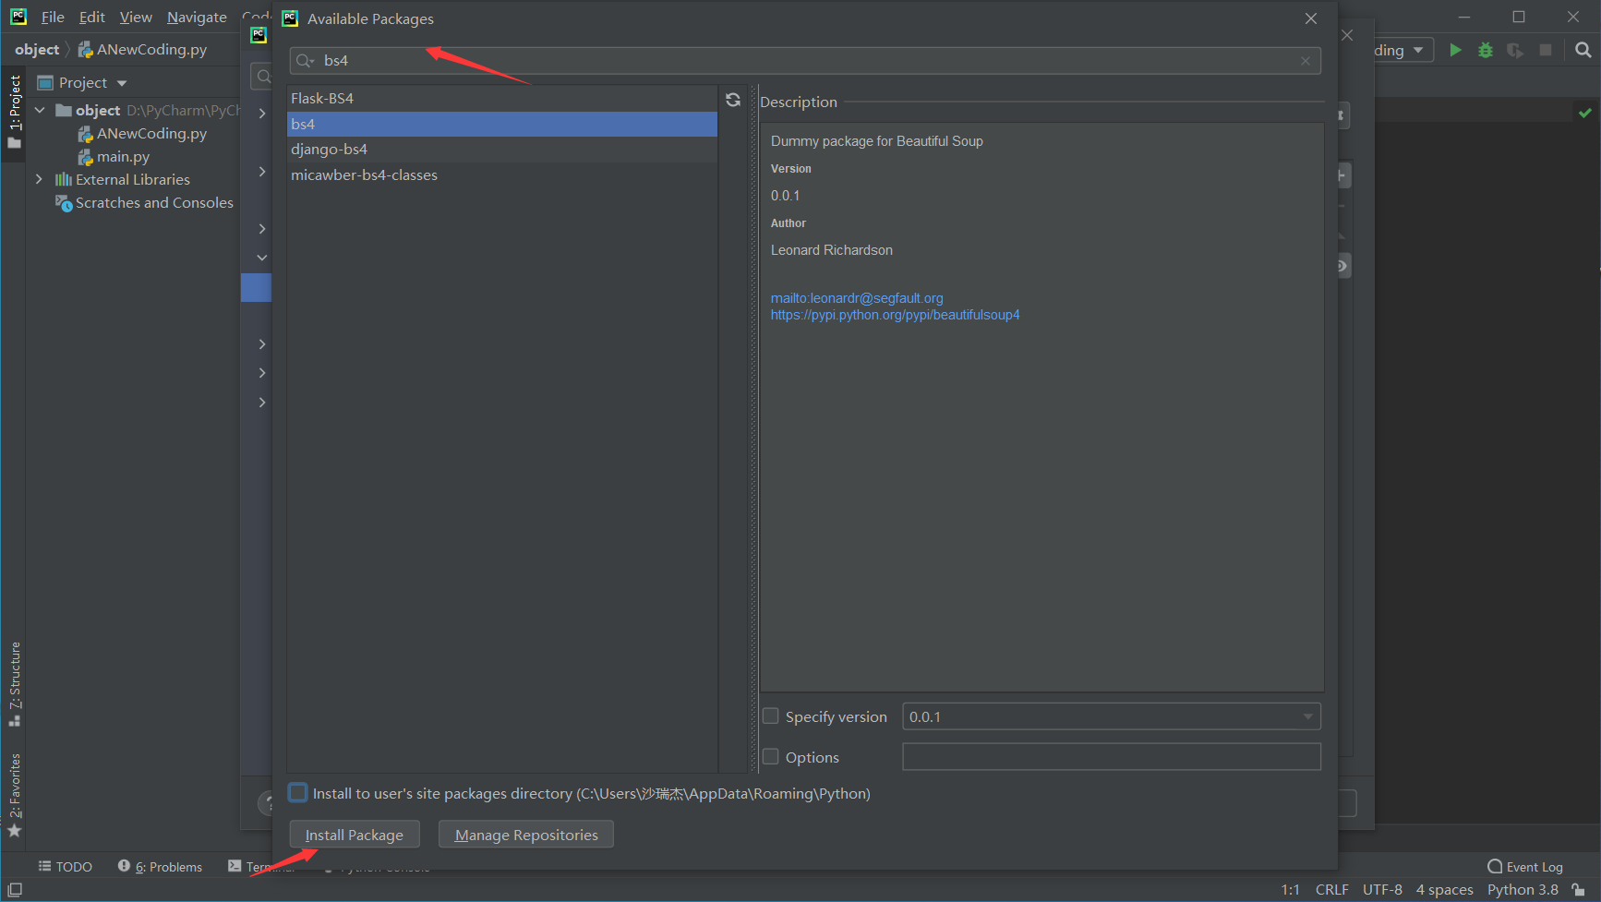Open the Event Log
Viewport: 1601px width, 902px height.
[x=1525, y=867]
